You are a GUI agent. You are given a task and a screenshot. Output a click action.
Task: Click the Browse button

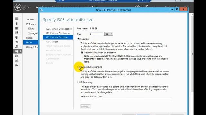[86, 107]
